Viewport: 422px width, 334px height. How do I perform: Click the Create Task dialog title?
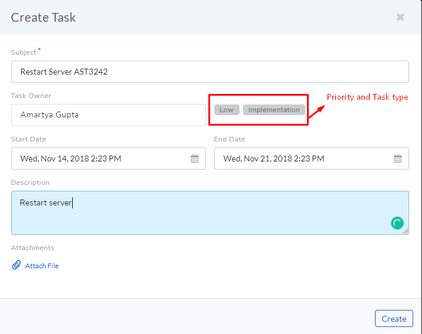(43, 18)
